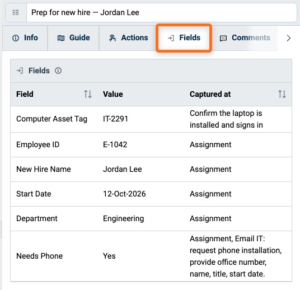The image size is (300, 290).
Task: Click the info circle icon on Info tab
Action: click(x=16, y=38)
